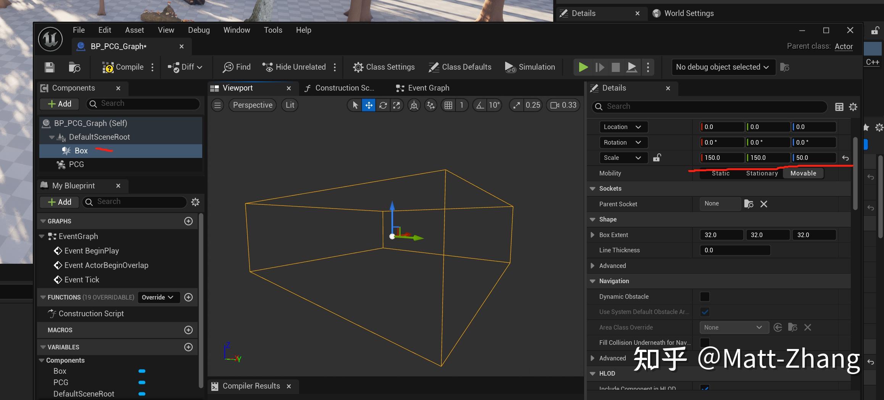
Task: Enable the Dynamic Obstacle checkbox
Action: [x=705, y=296]
